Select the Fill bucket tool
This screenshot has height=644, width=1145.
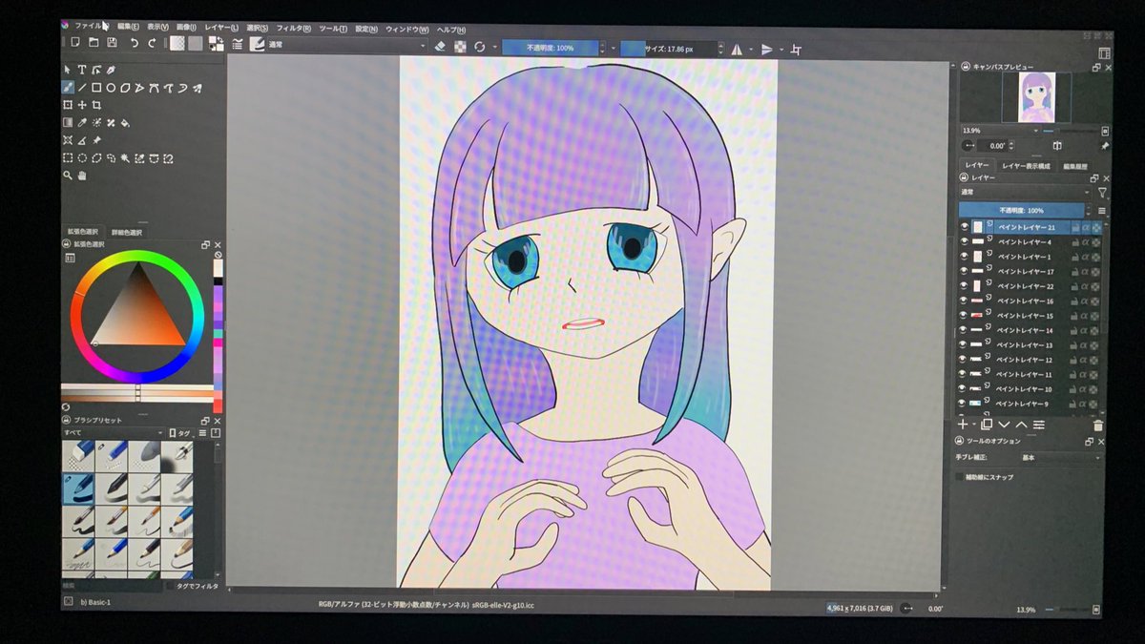click(x=125, y=122)
